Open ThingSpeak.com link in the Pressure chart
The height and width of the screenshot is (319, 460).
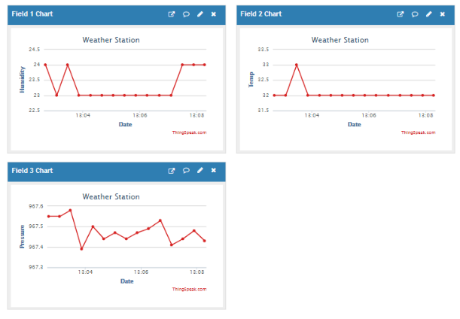coord(189,289)
